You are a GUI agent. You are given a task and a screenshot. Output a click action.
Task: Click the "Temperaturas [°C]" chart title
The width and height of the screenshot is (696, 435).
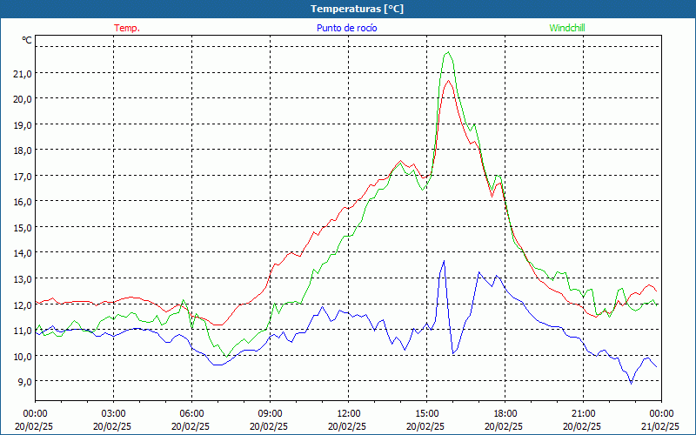click(x=357, y=9)
